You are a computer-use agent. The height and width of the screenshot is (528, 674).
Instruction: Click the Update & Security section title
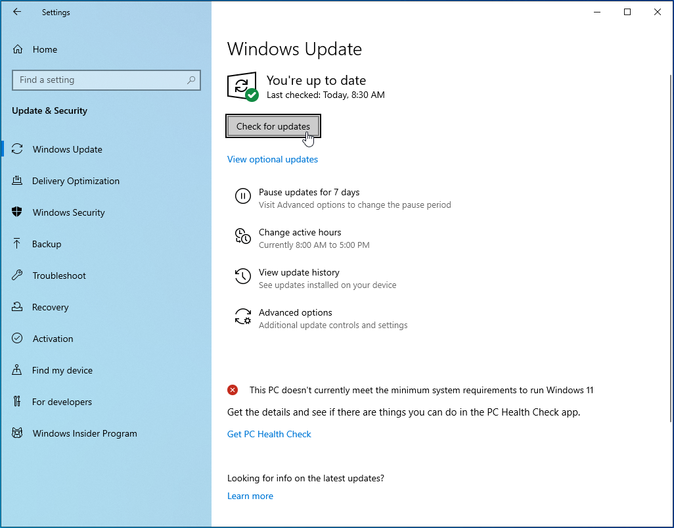[x=49, y=110]
